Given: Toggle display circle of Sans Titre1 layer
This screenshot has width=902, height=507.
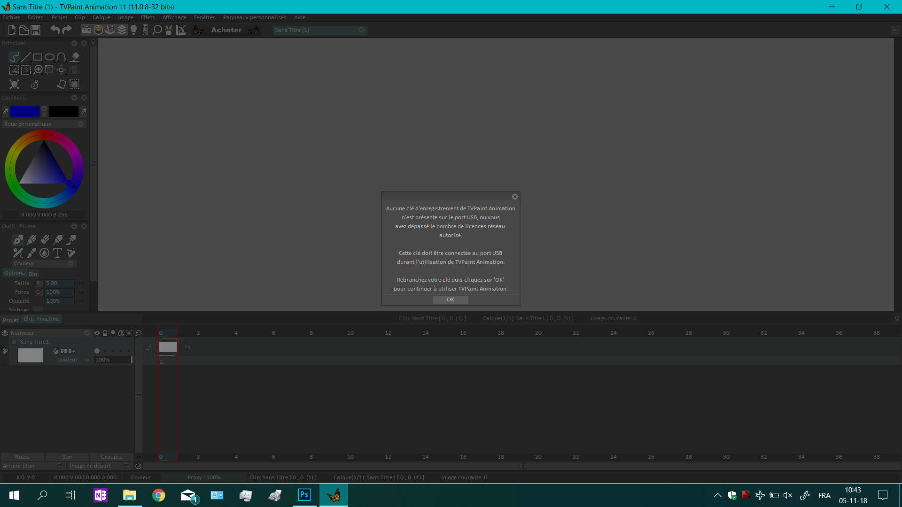Looking at the screenshot, I should (97, 351).
